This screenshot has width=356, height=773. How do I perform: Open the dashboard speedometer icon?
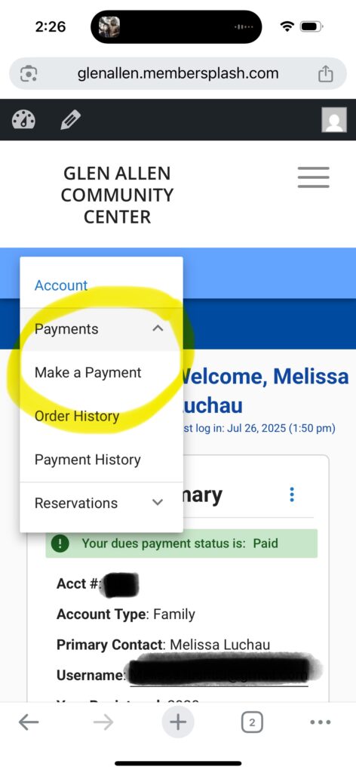[23, 120]
